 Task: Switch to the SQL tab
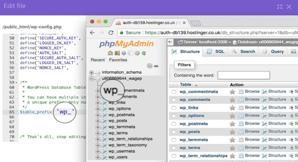(x=216, y=51)
